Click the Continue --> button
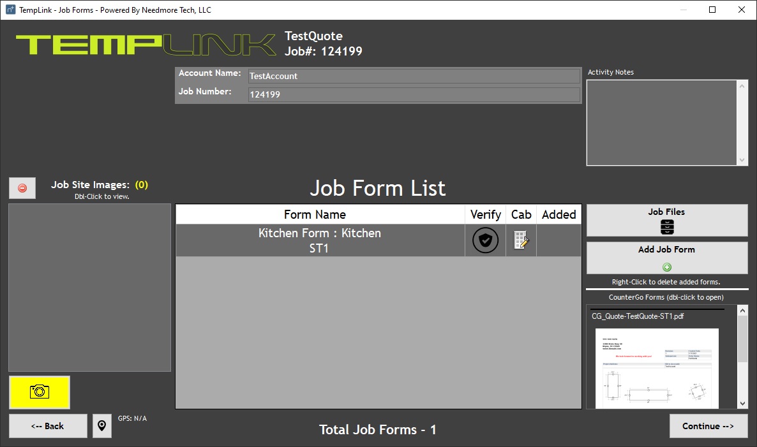 [x=708, y=426]
